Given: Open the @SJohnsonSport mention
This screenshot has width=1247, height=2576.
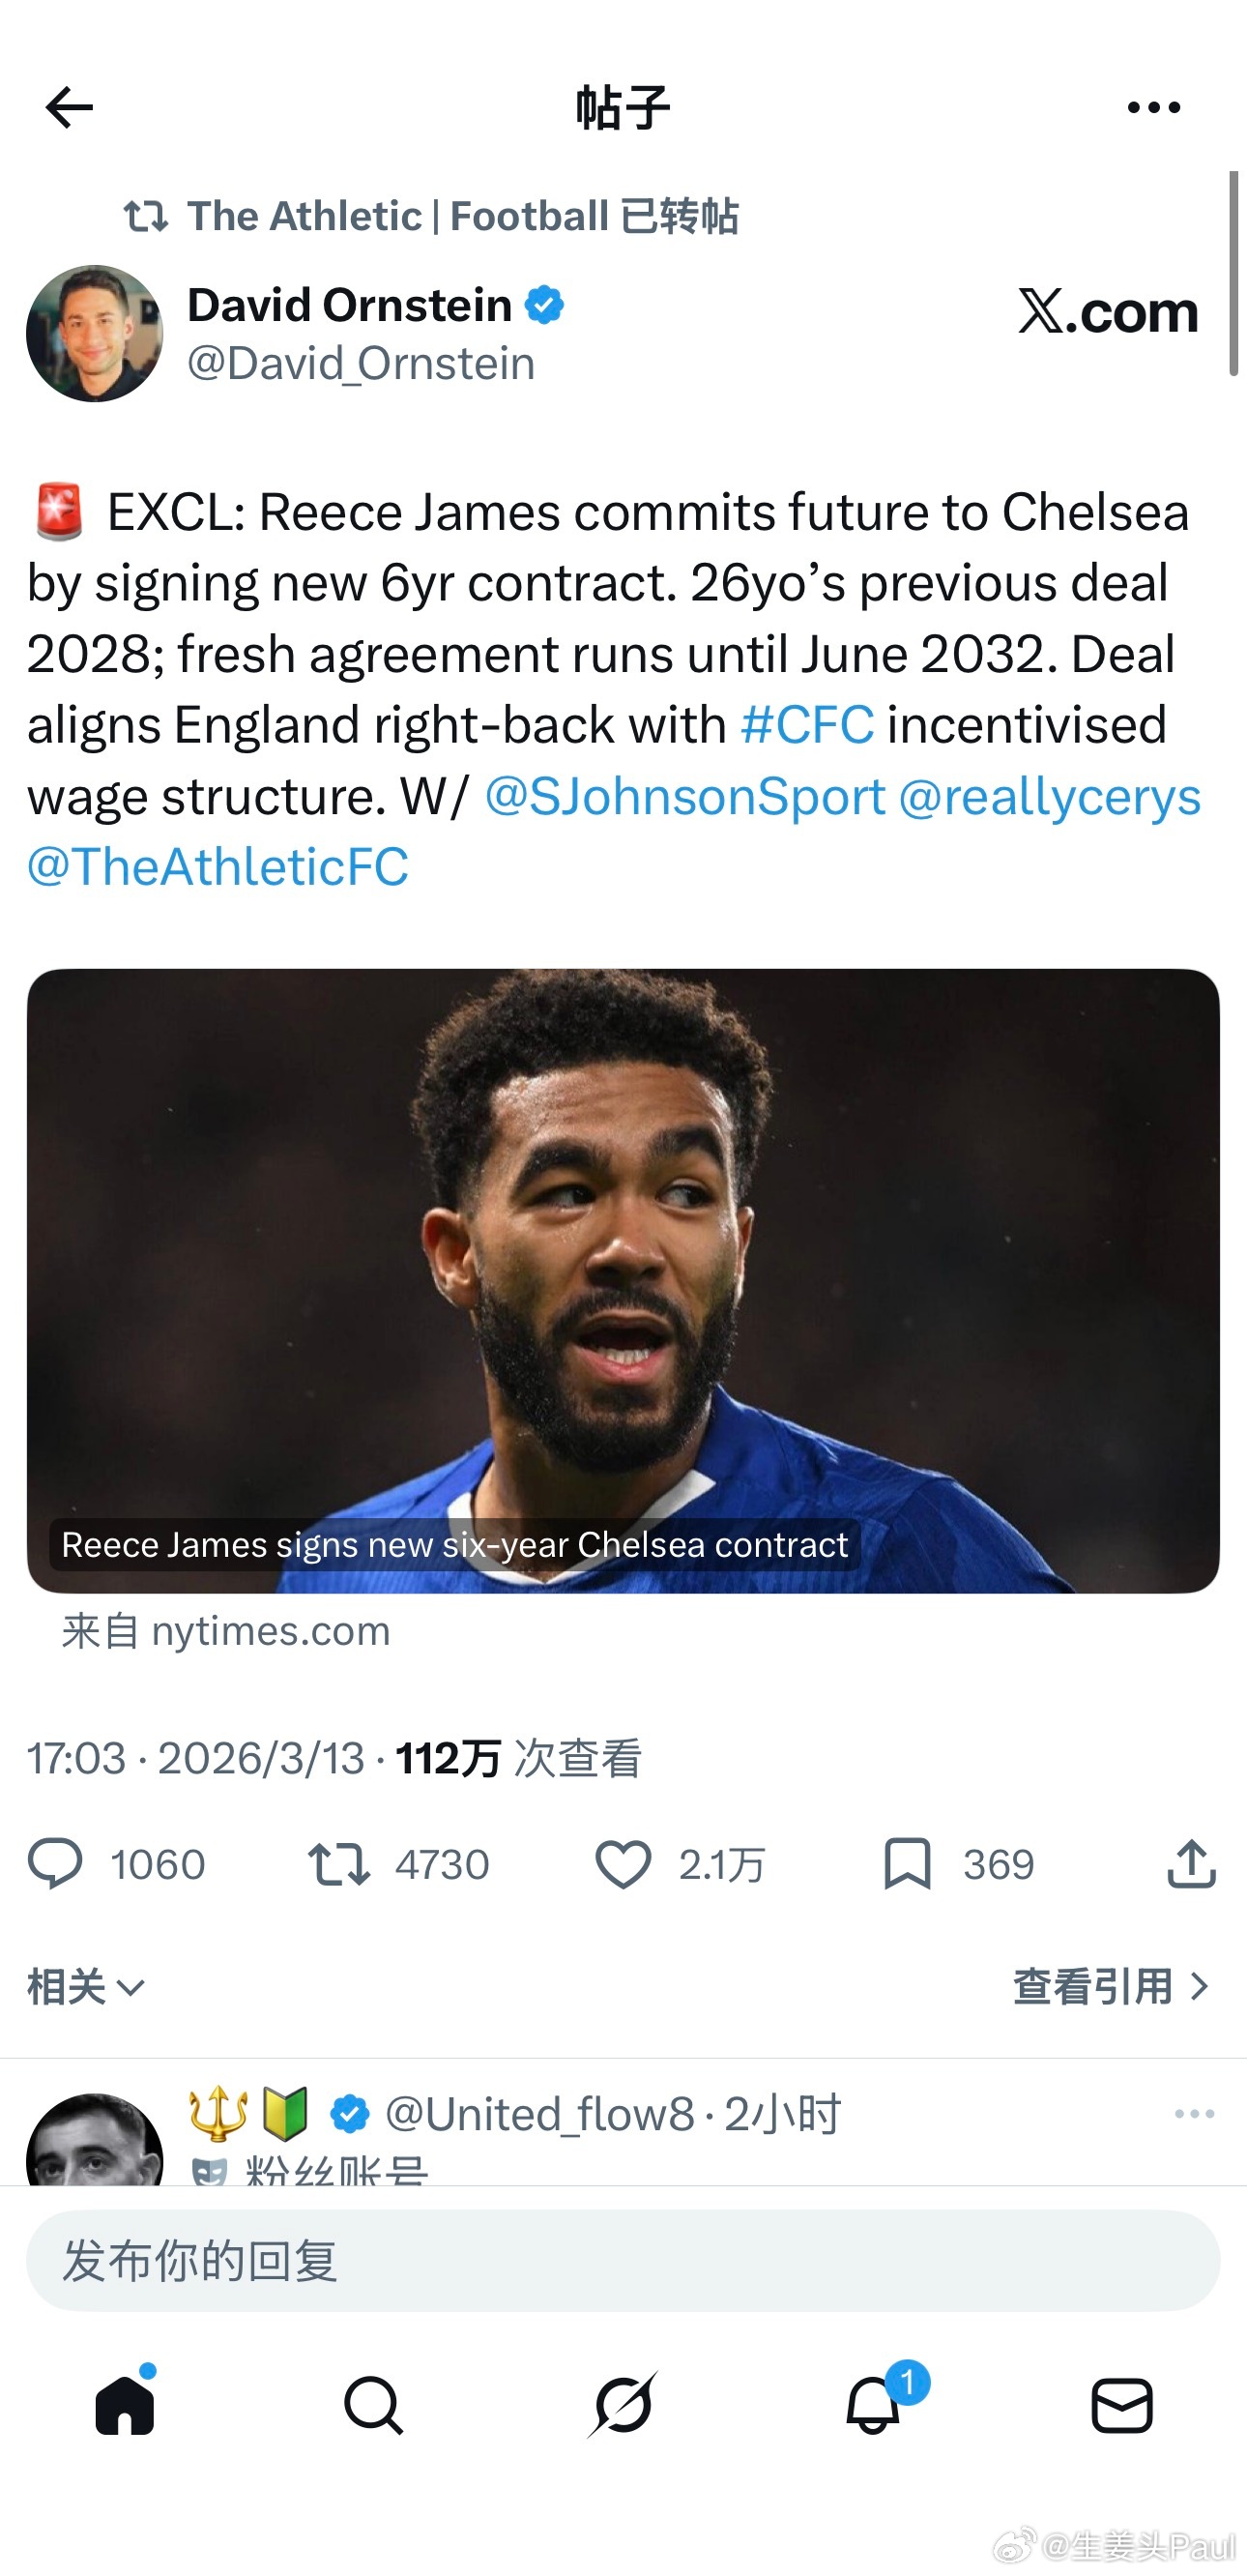Looking at the screenshot, I should [685, 796].
